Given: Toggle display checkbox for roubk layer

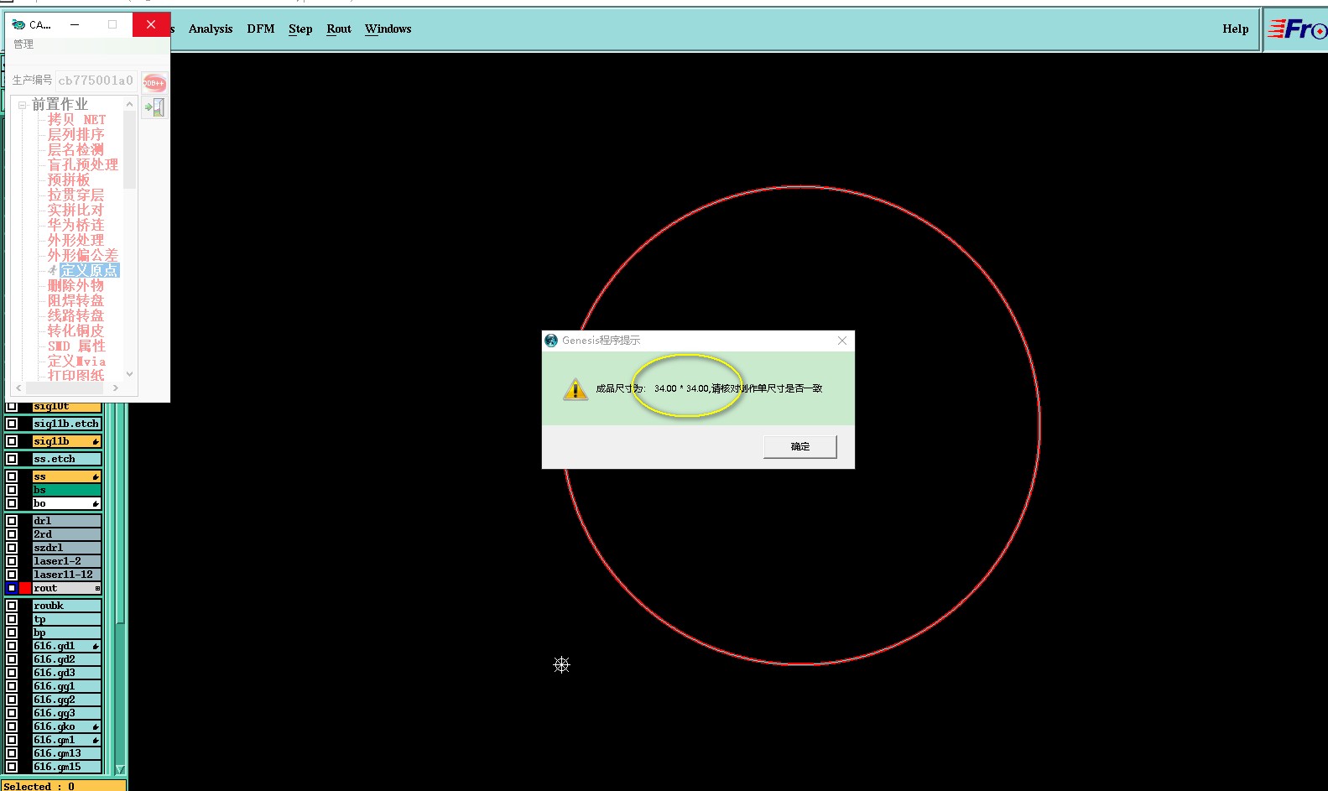Looking at the screenshot, I should coord(12,606).
